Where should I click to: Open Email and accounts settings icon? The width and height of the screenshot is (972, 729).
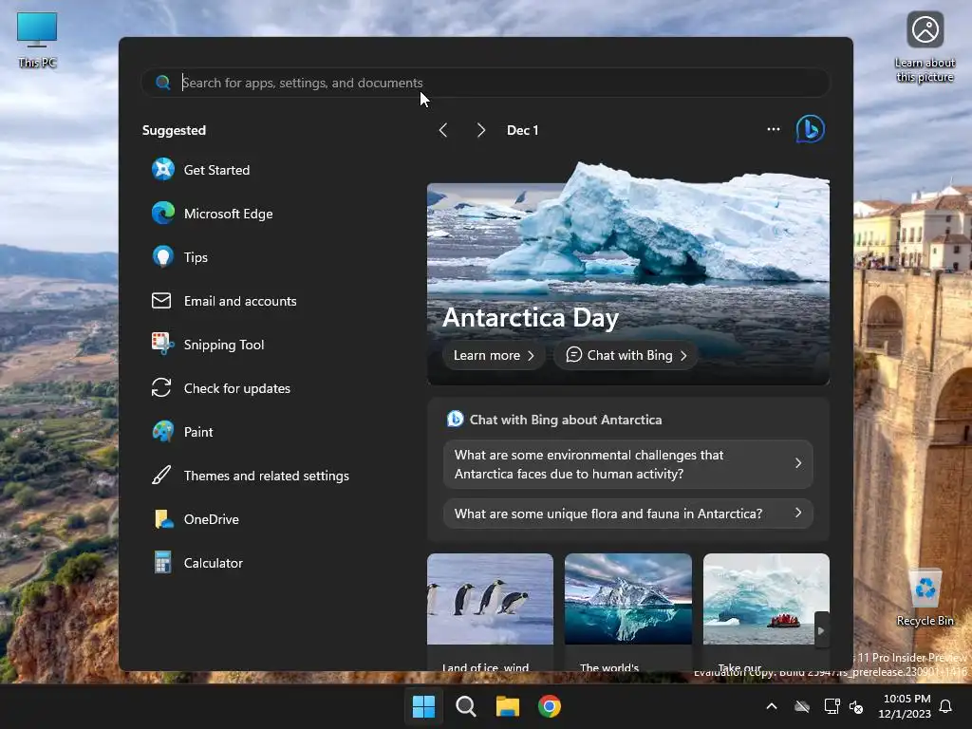click(161, 301)
